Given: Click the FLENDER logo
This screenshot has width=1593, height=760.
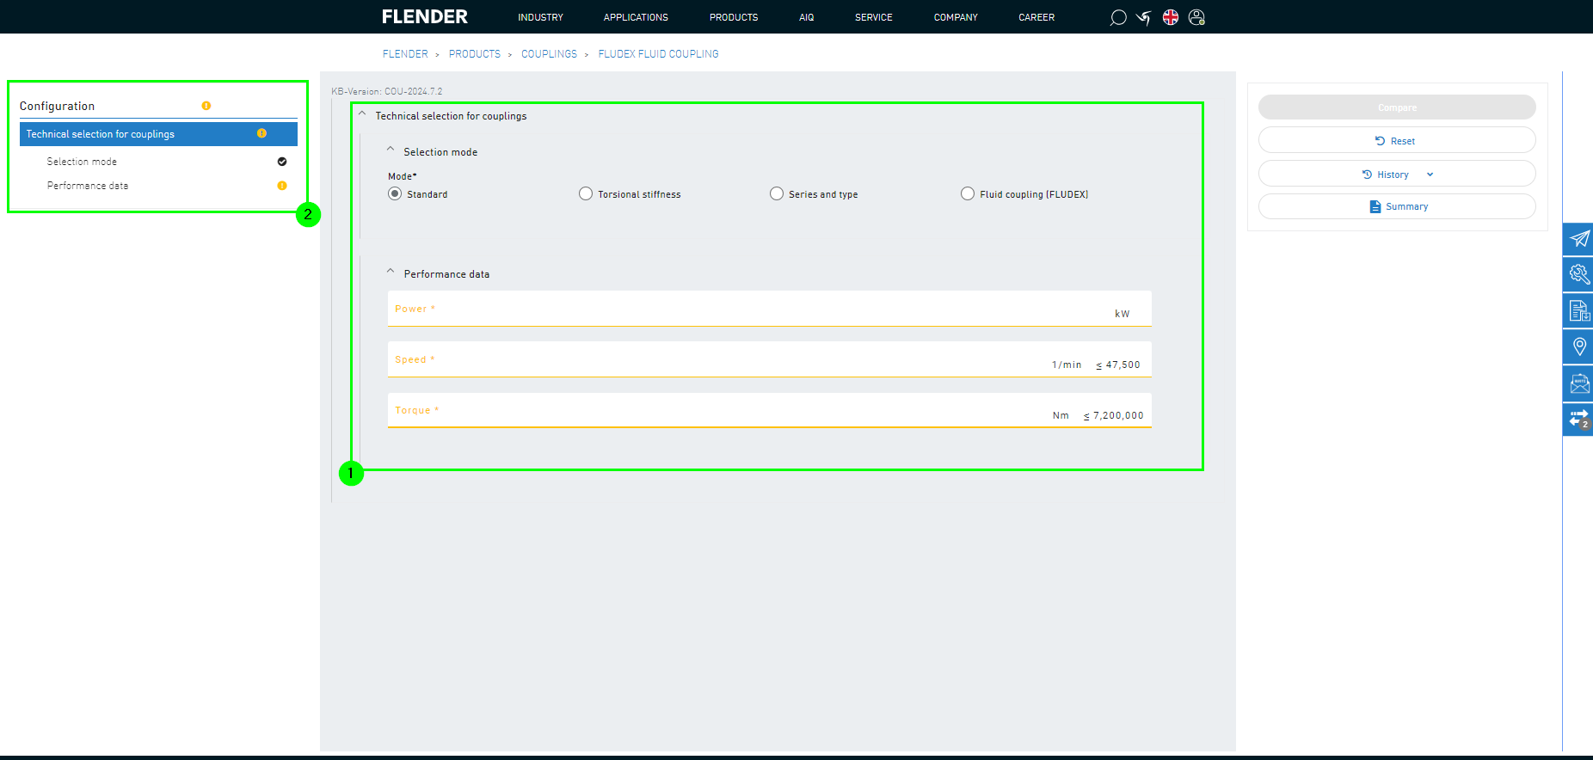Looking at the screenshot, I should tap(425, 17).
